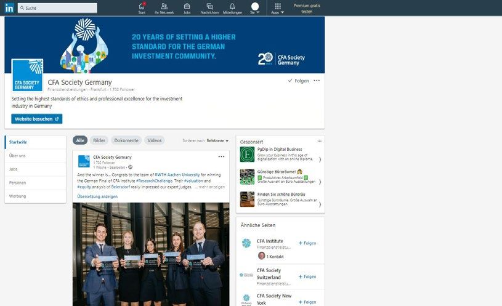
Task: Expand post text with mehr anzeigen
Action: (212, 187)
